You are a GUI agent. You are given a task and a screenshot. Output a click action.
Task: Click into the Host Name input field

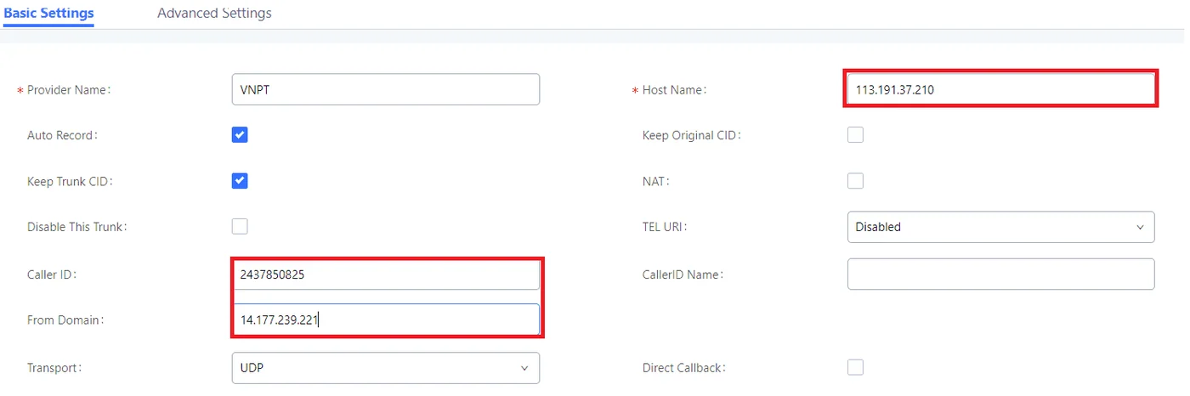pyautogui.click(x=1001, y=89)
